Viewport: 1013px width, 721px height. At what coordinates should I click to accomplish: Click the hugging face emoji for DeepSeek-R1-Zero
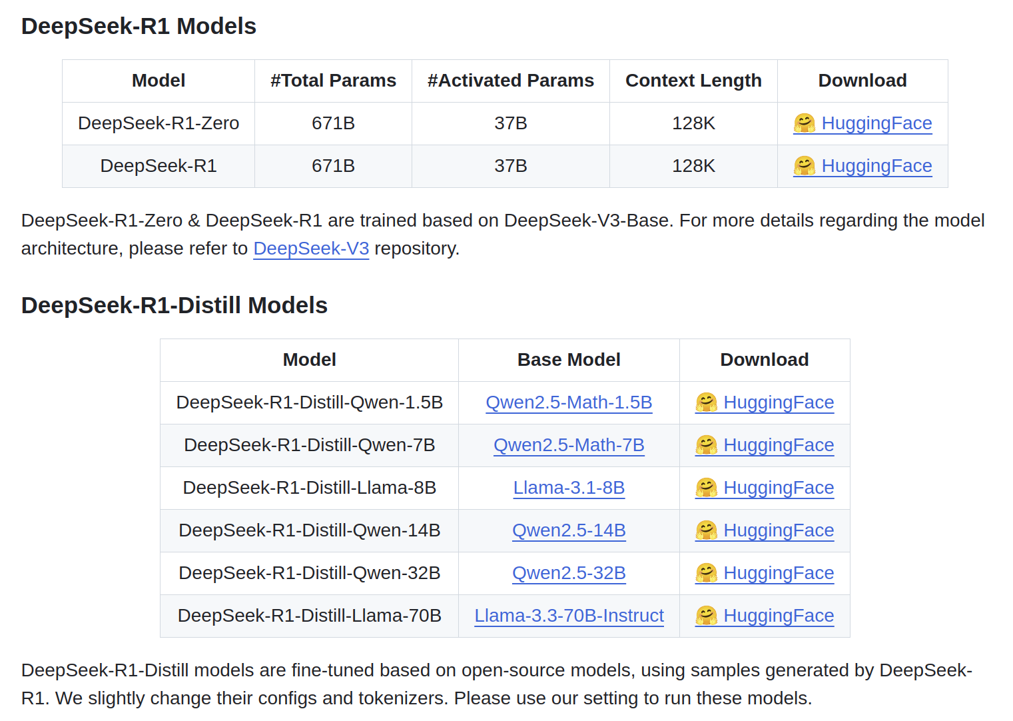(804, 123)
